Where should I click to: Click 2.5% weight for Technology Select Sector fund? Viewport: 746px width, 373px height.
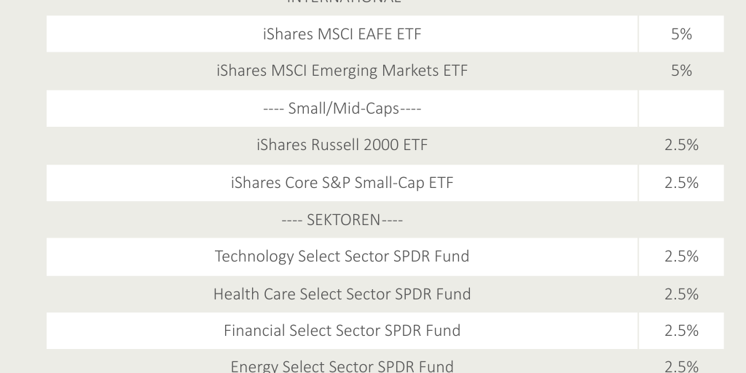(x=681, y=256)
